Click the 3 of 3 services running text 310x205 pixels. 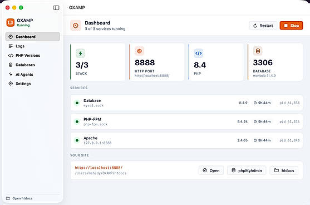[105, 29]
